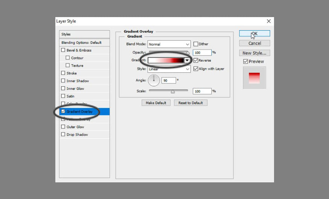The width and height of the screenshot is (329, 199).
Task: Click Reset to Default button
Action: 191,103
